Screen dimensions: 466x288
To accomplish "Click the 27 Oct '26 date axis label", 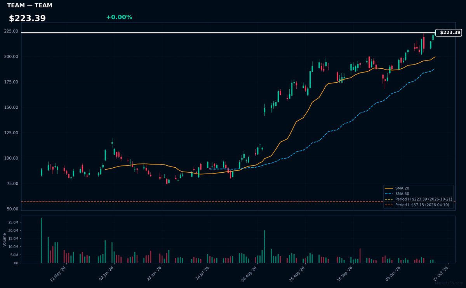I will [x=440, y=274].
